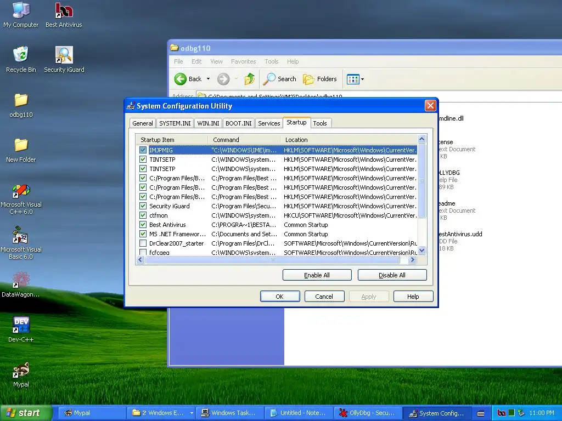Open Back button history dropdown arrow

(208, 79)
